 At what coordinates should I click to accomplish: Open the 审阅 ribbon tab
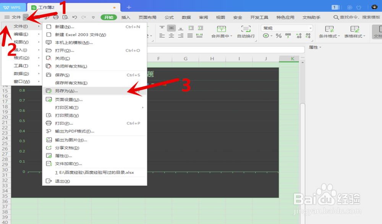coord(204,17)
